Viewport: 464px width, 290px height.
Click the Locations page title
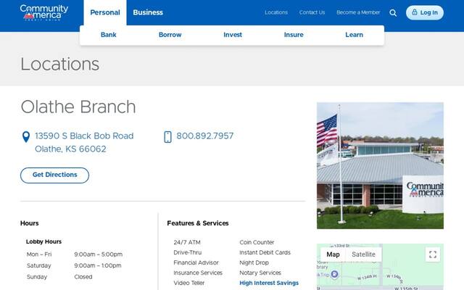59,65
